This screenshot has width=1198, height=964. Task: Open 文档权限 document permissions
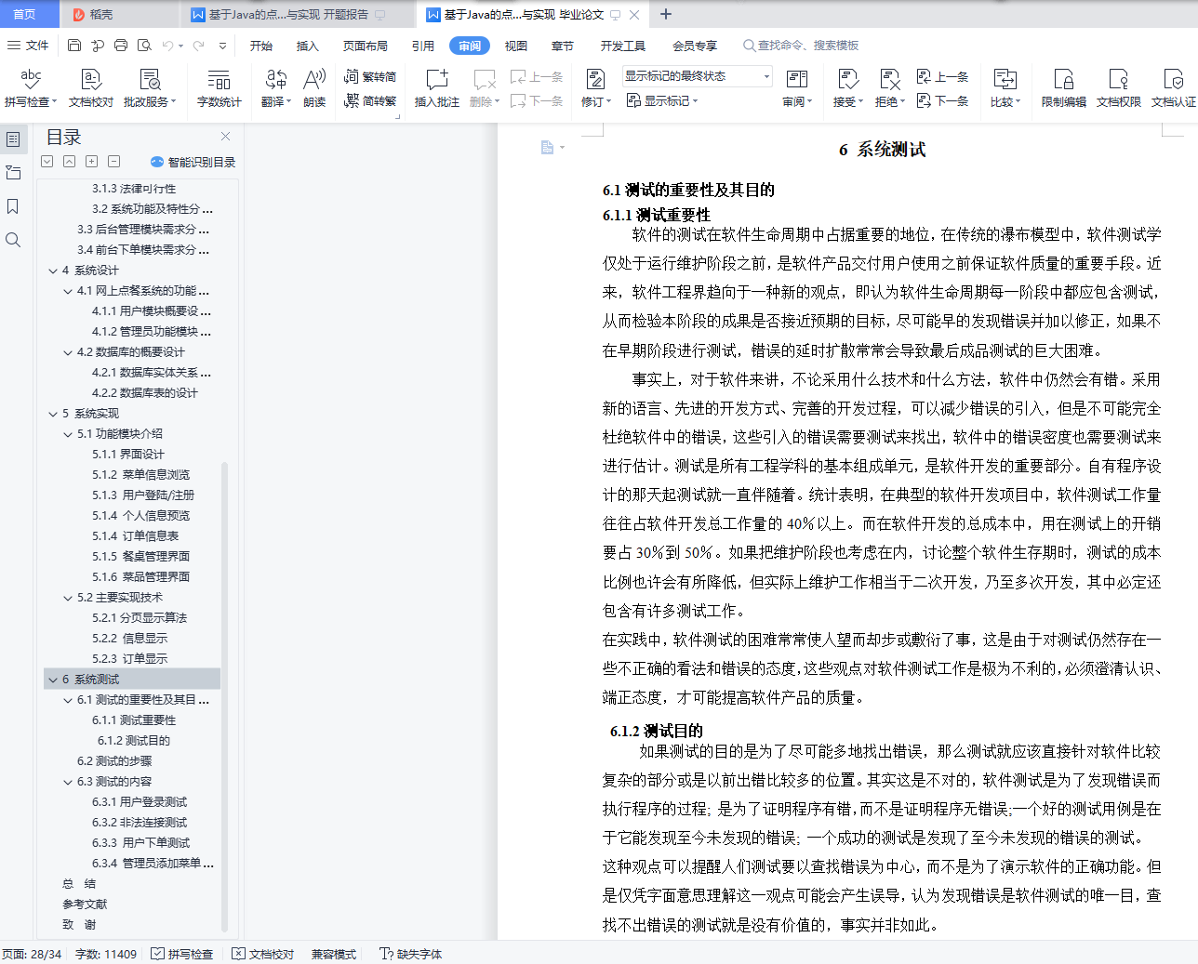point(1118,88)
